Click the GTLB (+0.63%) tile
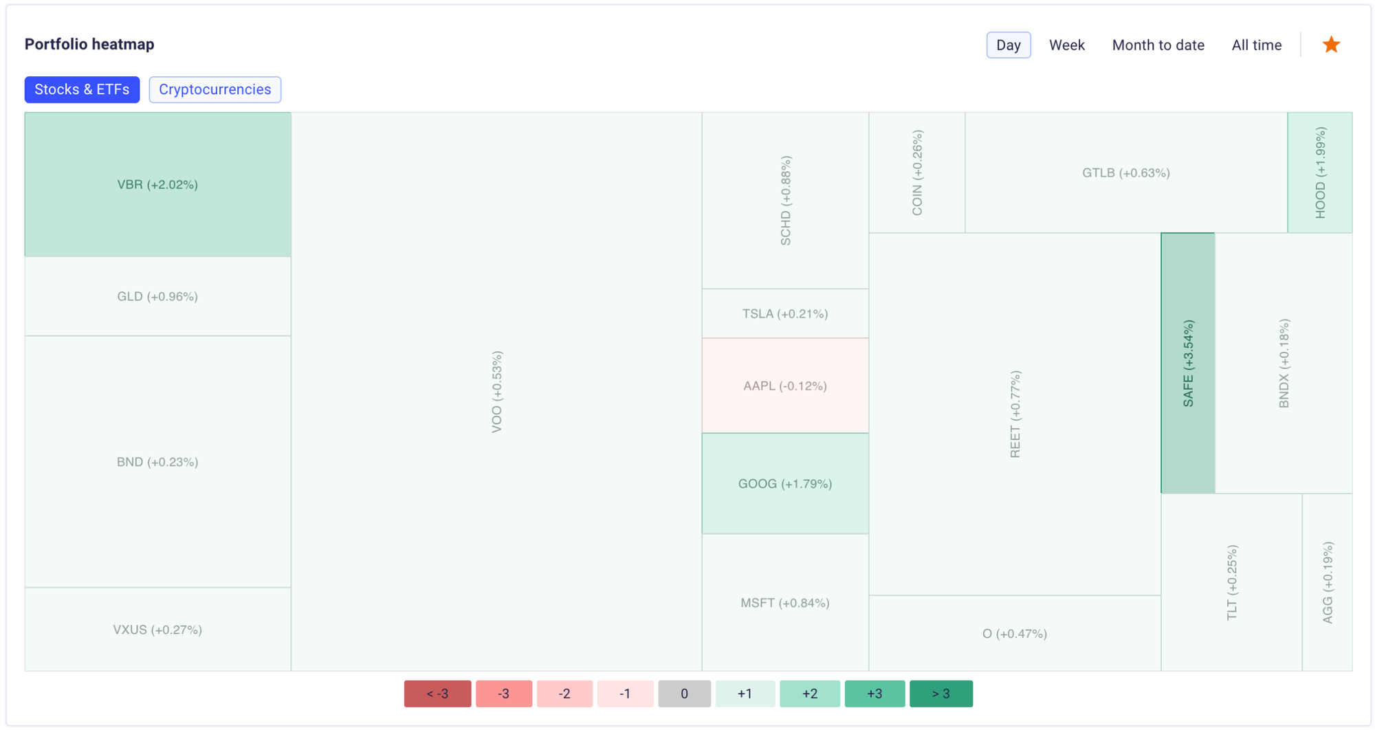The image size is (1375, 730). (1126, 173)
